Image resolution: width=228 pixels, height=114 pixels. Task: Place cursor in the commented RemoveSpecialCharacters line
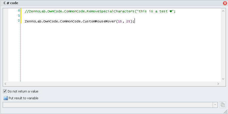(100, 11)
